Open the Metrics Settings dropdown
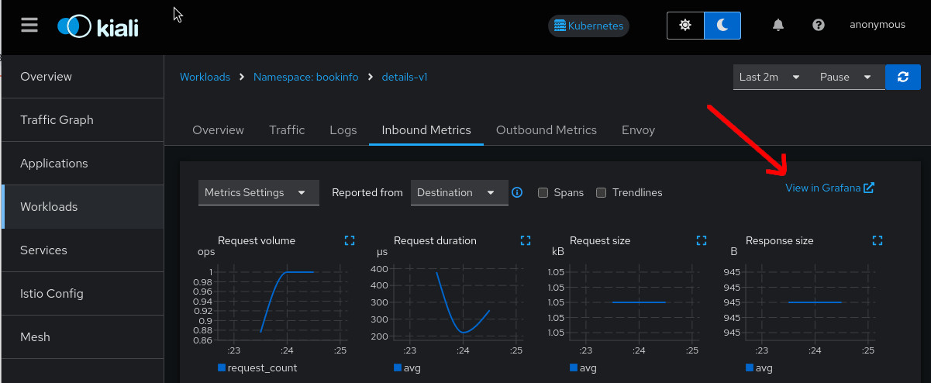This screenshot has width=931, height=383. pyautogui.click(x=258, y=192)
